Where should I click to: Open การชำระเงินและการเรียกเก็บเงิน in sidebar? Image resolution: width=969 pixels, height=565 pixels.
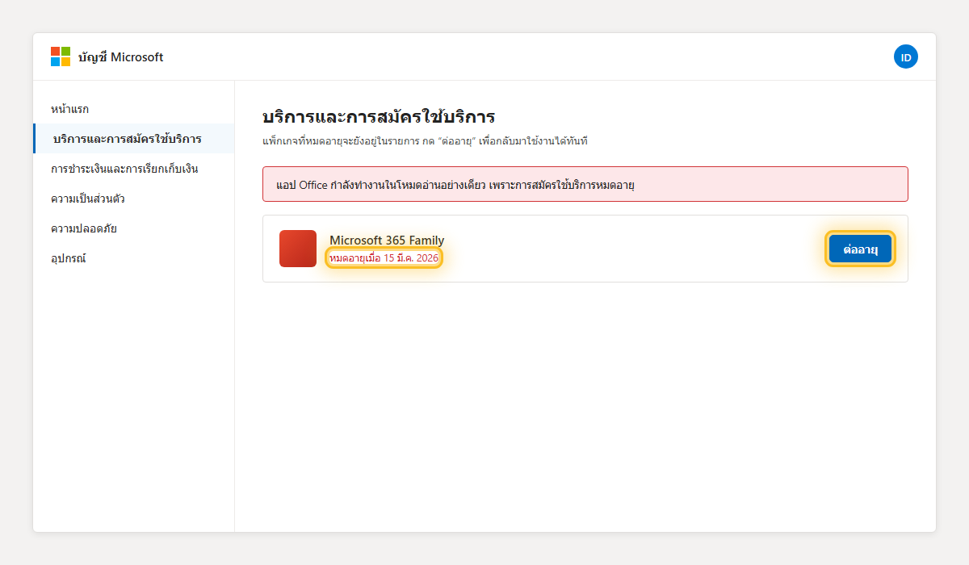[x=134, y=169]
